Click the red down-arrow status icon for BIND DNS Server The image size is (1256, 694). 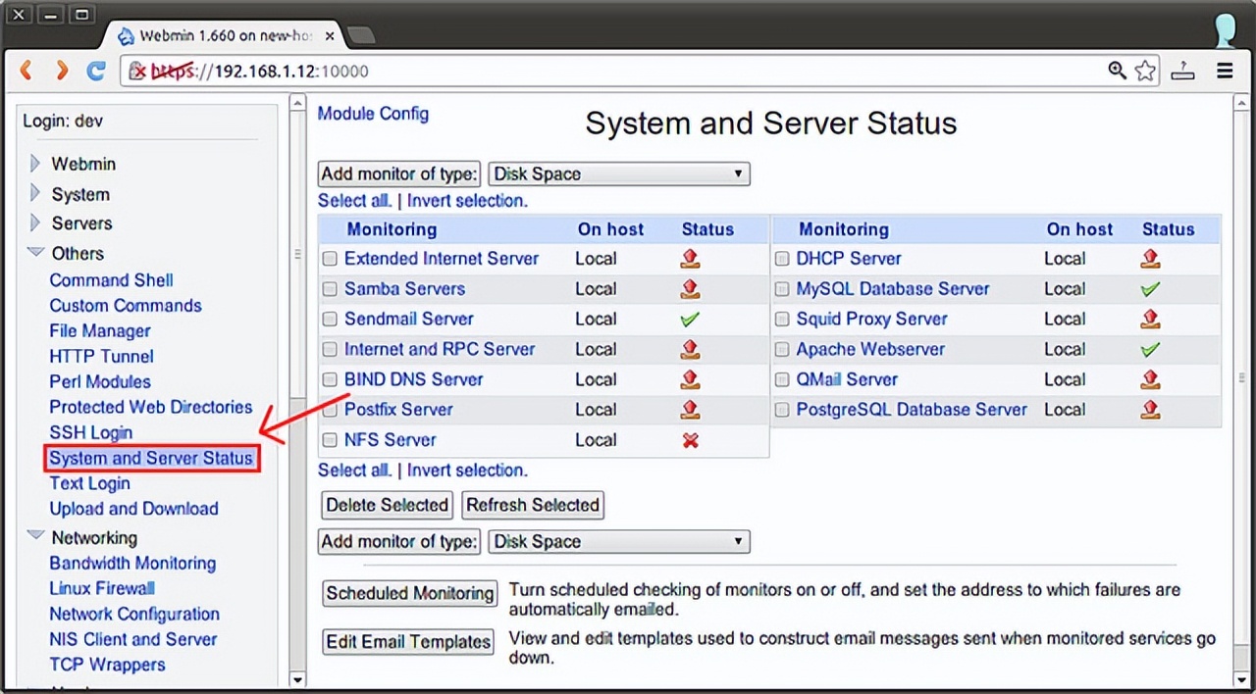coord(690,379)
